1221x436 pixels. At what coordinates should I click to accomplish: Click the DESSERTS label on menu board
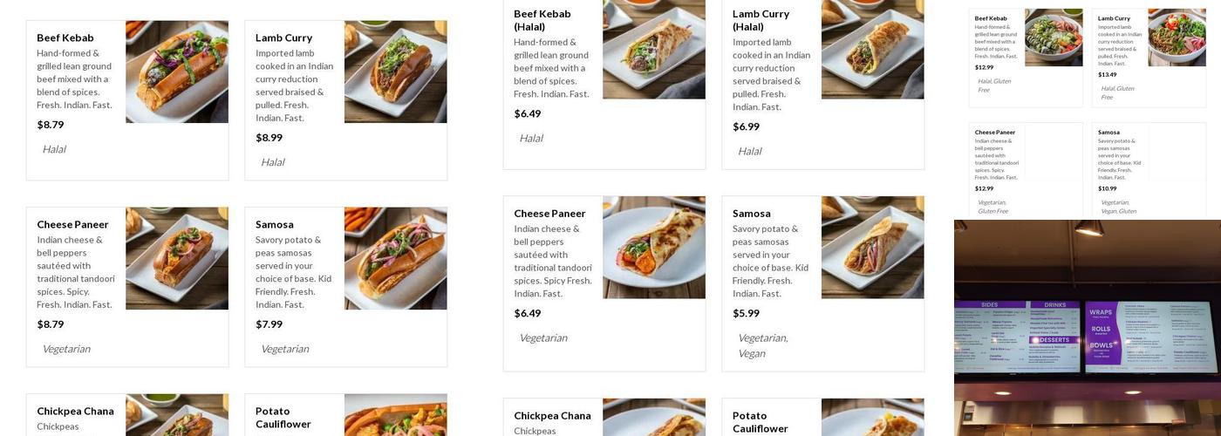tap(1054, 340)
